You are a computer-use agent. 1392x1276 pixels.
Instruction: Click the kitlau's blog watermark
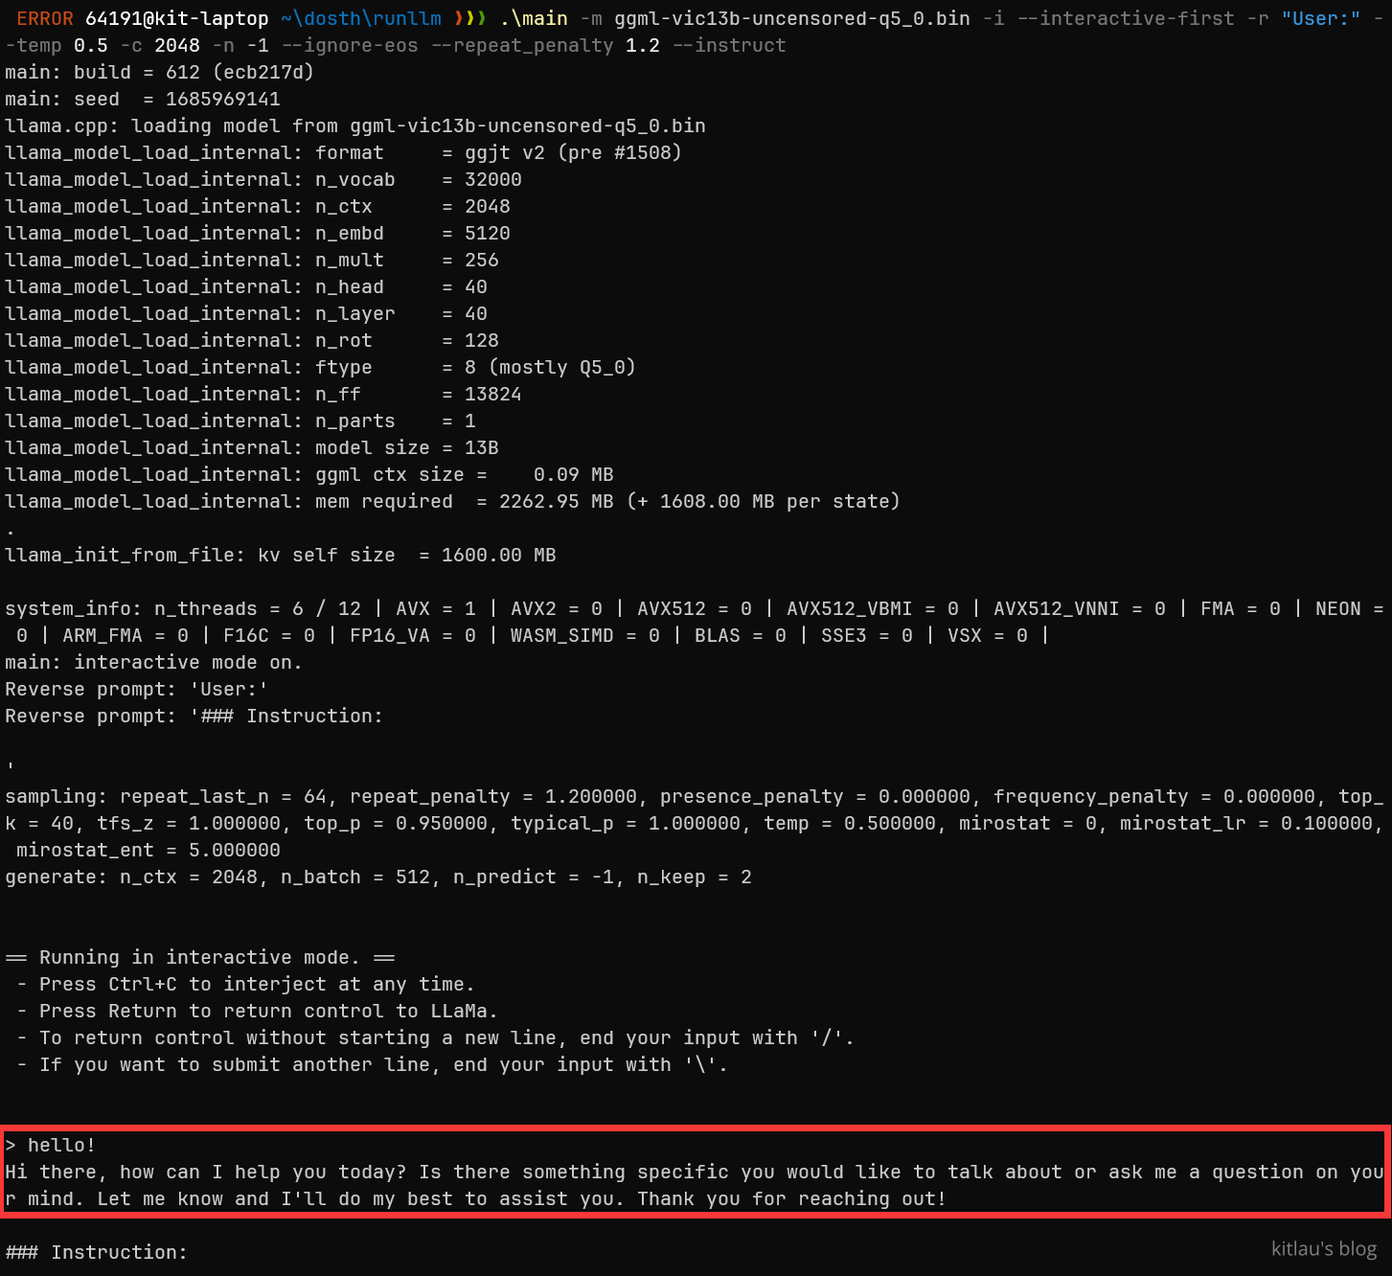click(x=1323, y=1248)
